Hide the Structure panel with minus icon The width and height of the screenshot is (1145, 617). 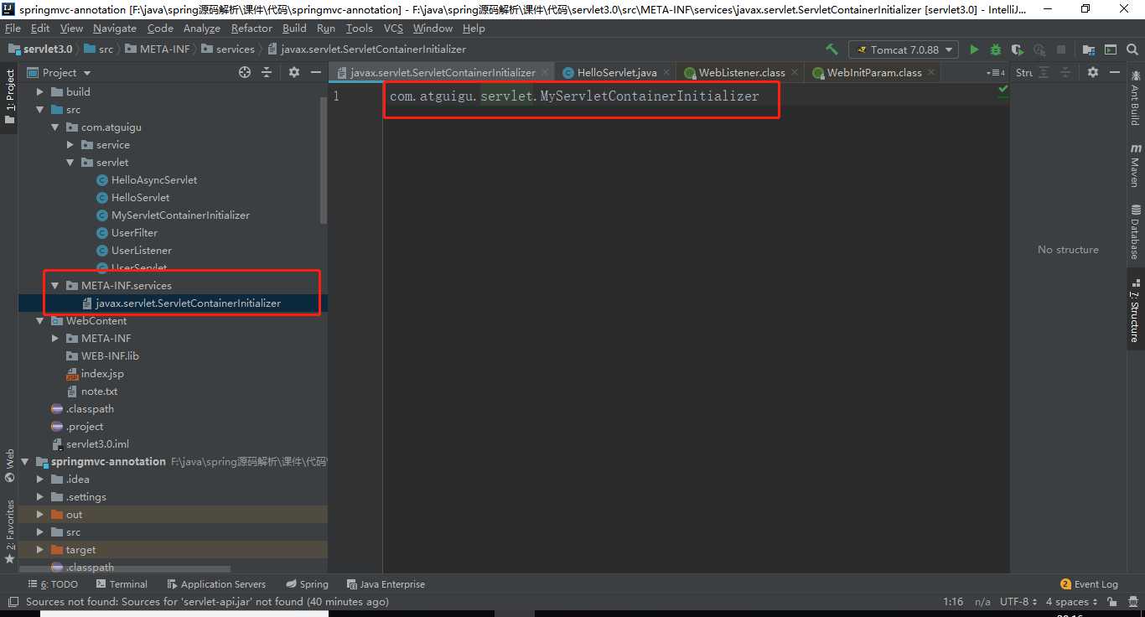[1115, 72]
